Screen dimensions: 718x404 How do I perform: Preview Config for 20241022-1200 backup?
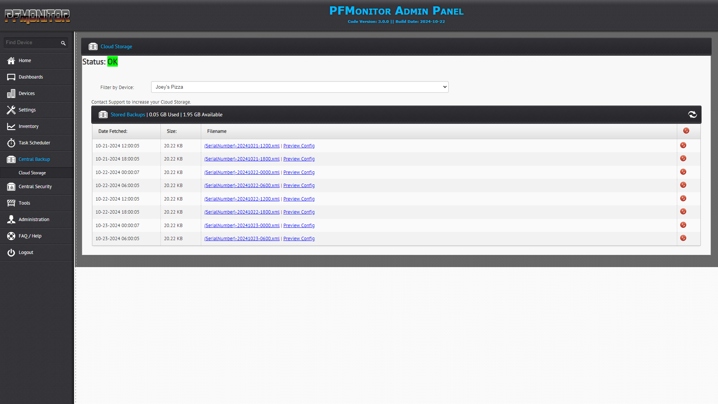pyautogui.click(x=299, y=199)
